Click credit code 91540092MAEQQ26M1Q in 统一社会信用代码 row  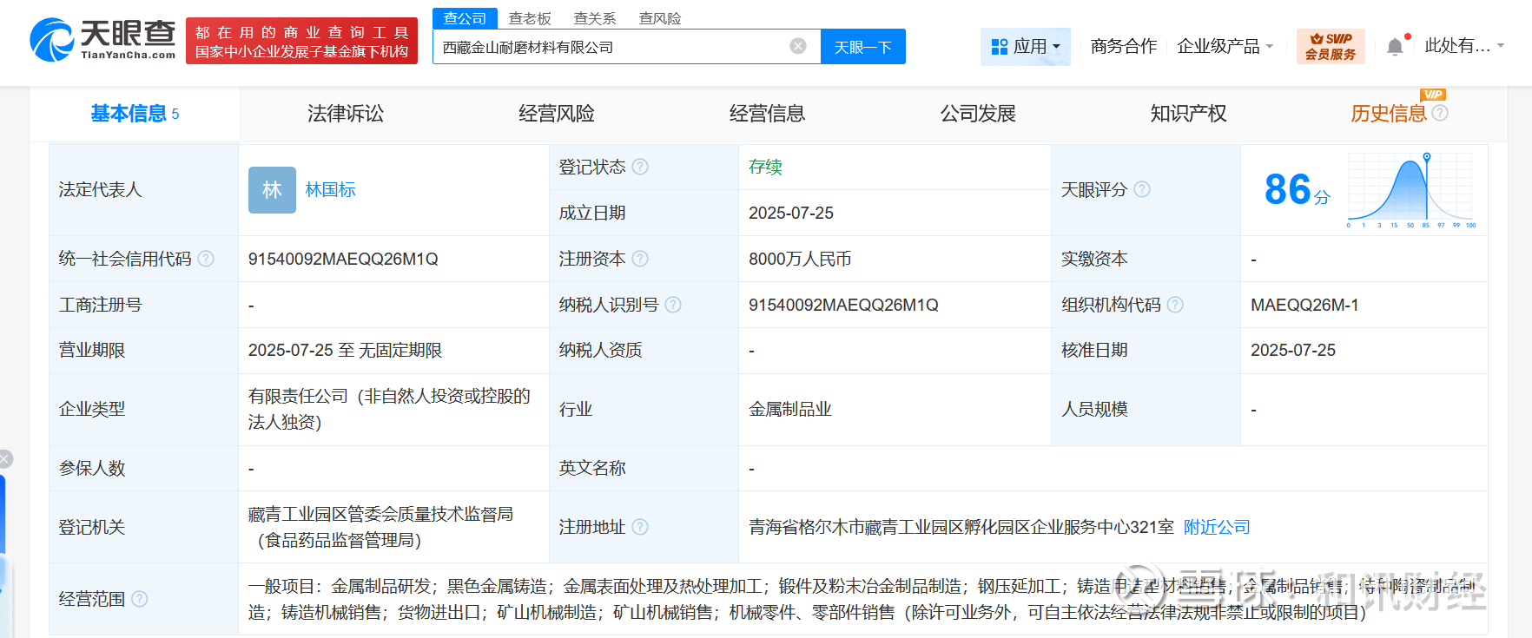click(x=343, y=259)
